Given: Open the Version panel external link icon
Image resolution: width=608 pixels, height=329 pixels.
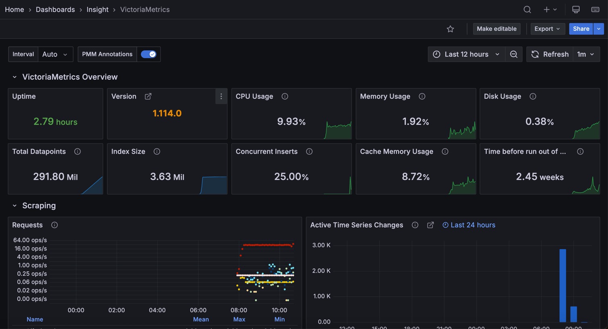Looking at the screenshot, I should coord(148,96).
